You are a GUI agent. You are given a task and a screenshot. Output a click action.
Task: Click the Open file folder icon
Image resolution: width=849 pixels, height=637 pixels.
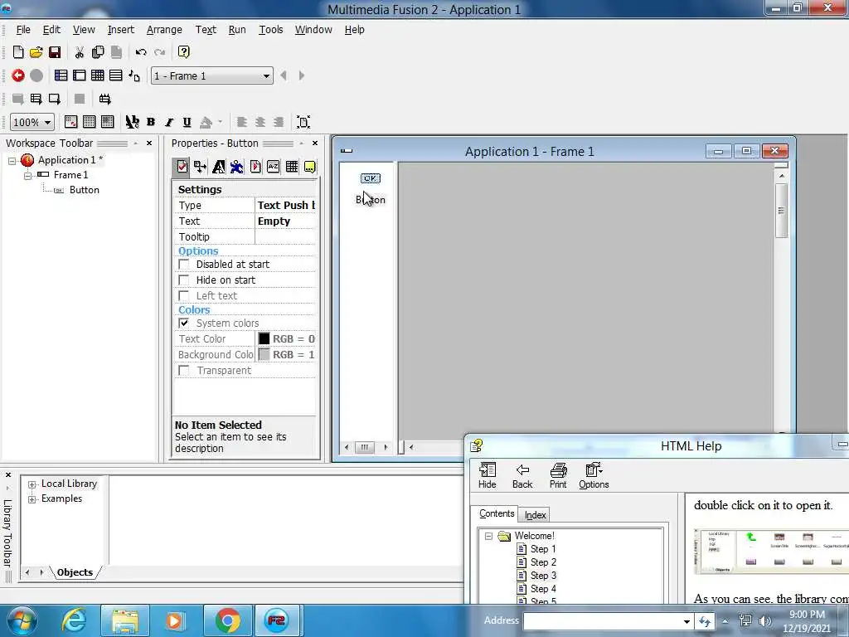point(36,52)
